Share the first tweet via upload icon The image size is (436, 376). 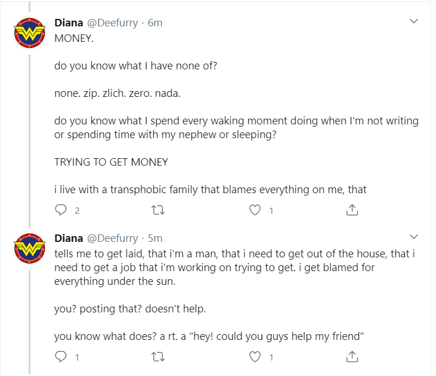352,210
